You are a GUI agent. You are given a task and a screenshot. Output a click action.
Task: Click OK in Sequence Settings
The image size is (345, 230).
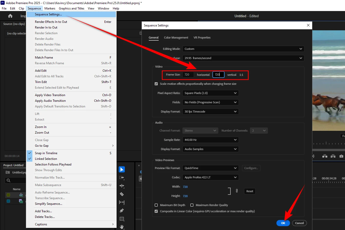(x=283, y=223)
